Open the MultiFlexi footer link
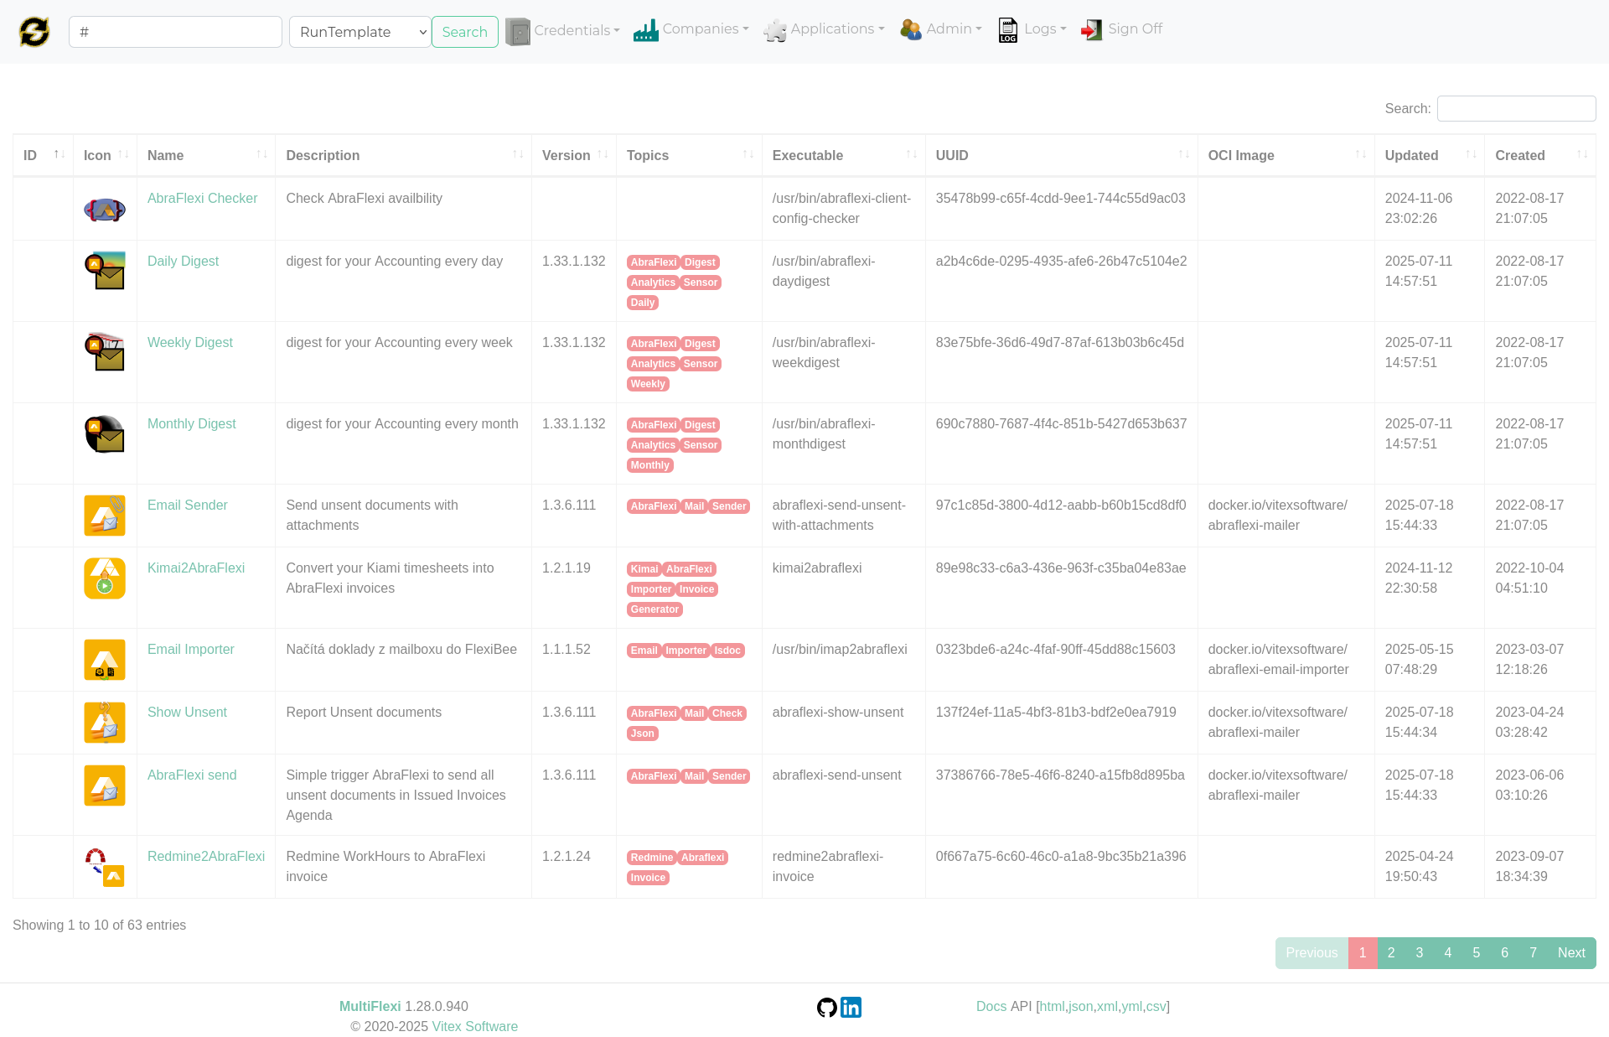This screenshot has height=1037, width=1609. 370,1007
